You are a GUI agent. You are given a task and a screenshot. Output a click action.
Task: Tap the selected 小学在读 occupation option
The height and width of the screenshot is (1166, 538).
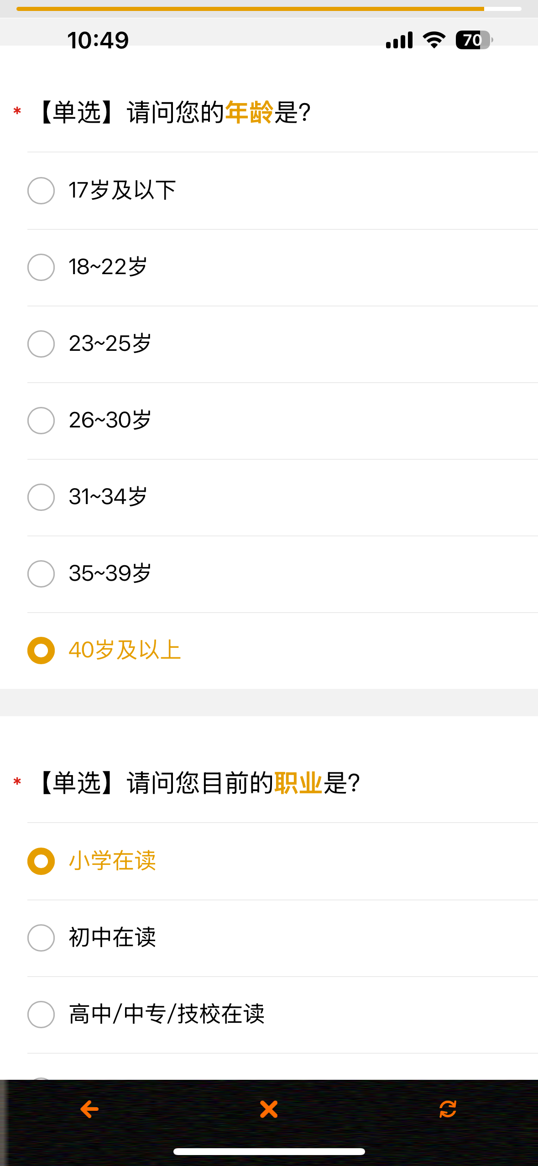tap(282, 861)
